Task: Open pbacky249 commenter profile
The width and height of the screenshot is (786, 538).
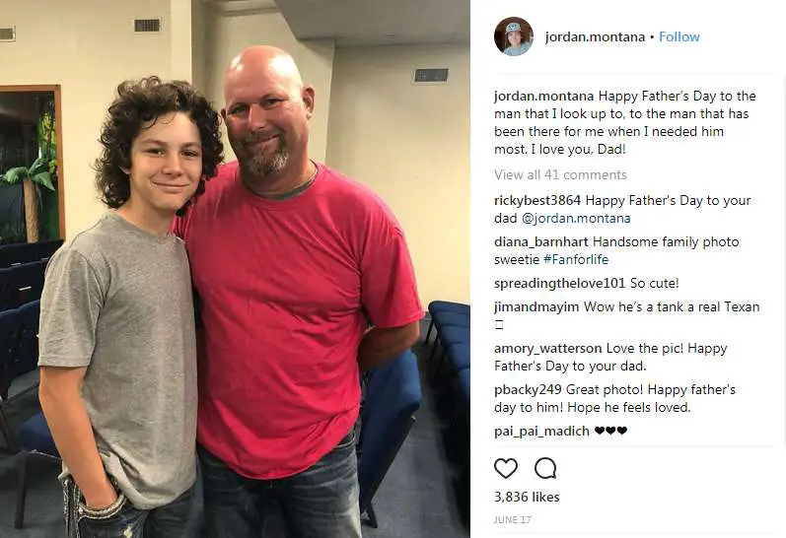Action: [x=528, y=390]
